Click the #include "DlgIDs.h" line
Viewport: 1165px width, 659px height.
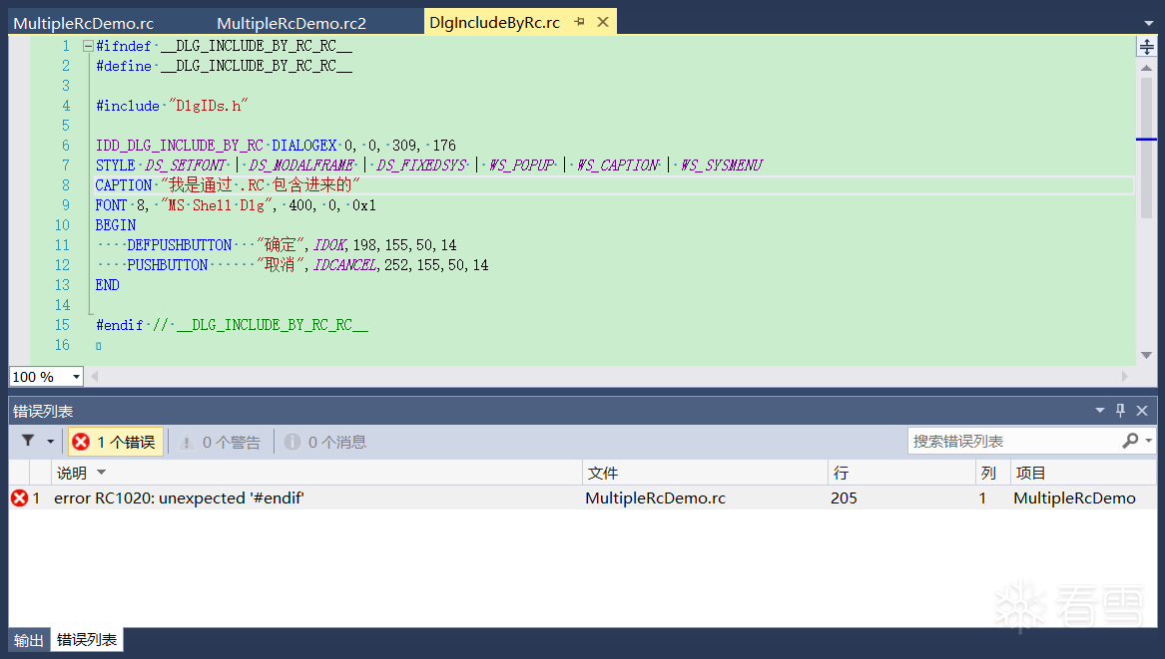tap(172, 106)
